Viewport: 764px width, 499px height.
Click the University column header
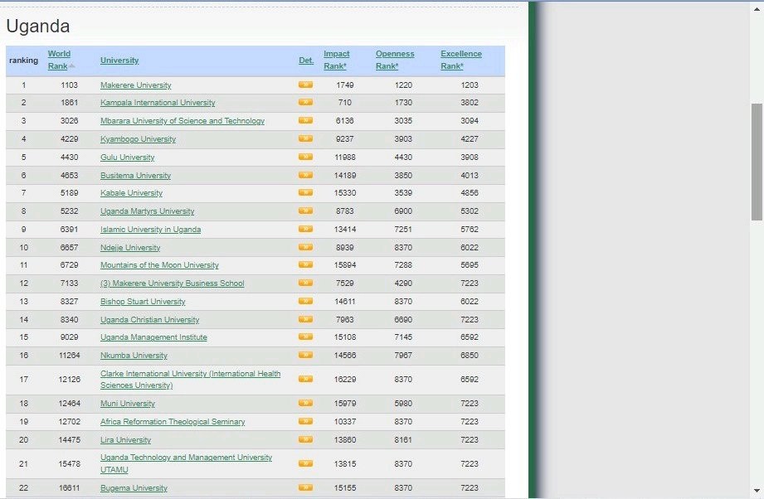(x=119, y=61)
